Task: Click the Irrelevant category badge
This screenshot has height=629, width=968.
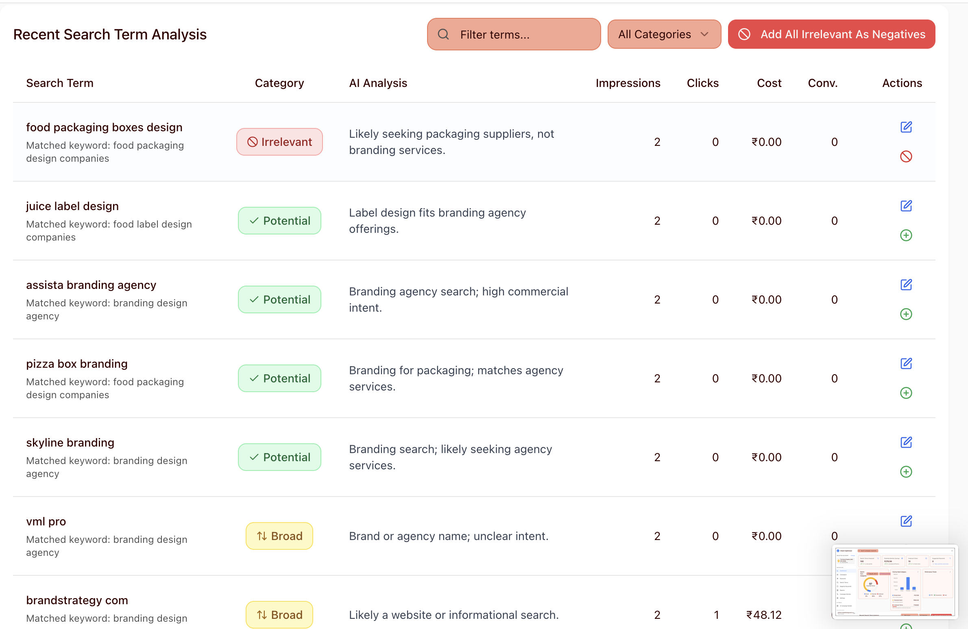Action: [x=279, y=142]
